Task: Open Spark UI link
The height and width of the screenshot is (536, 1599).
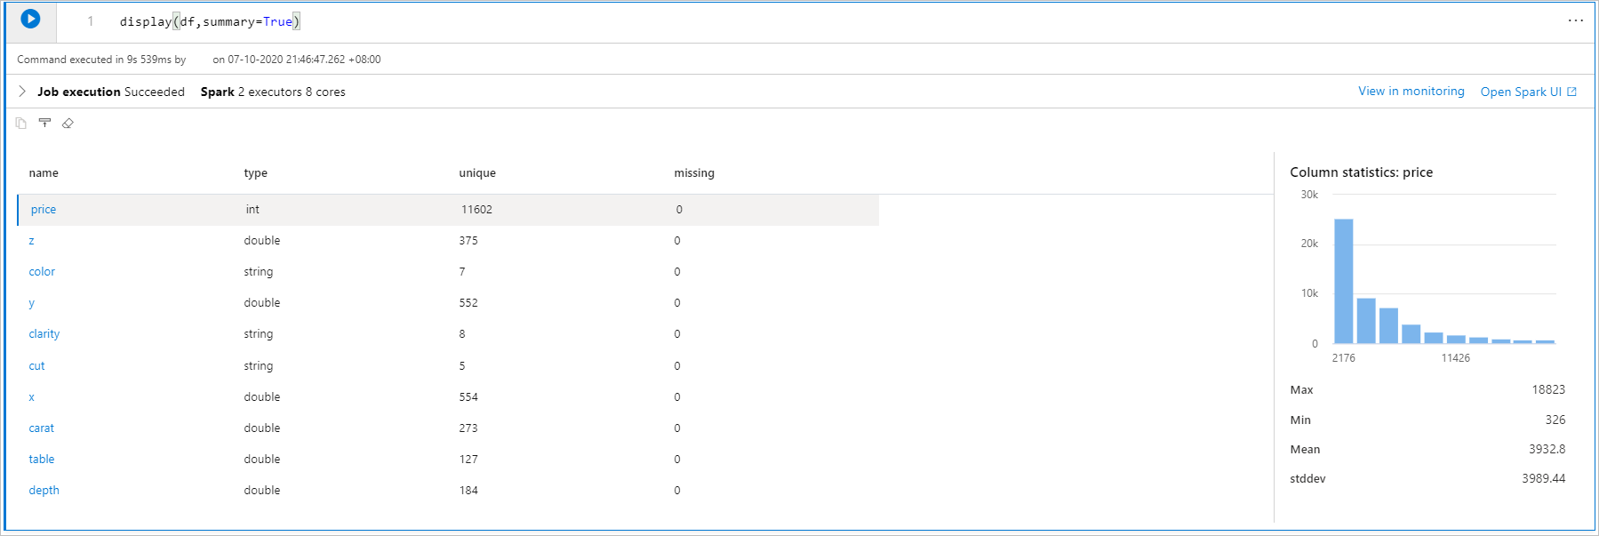Action: point(1521,92)
